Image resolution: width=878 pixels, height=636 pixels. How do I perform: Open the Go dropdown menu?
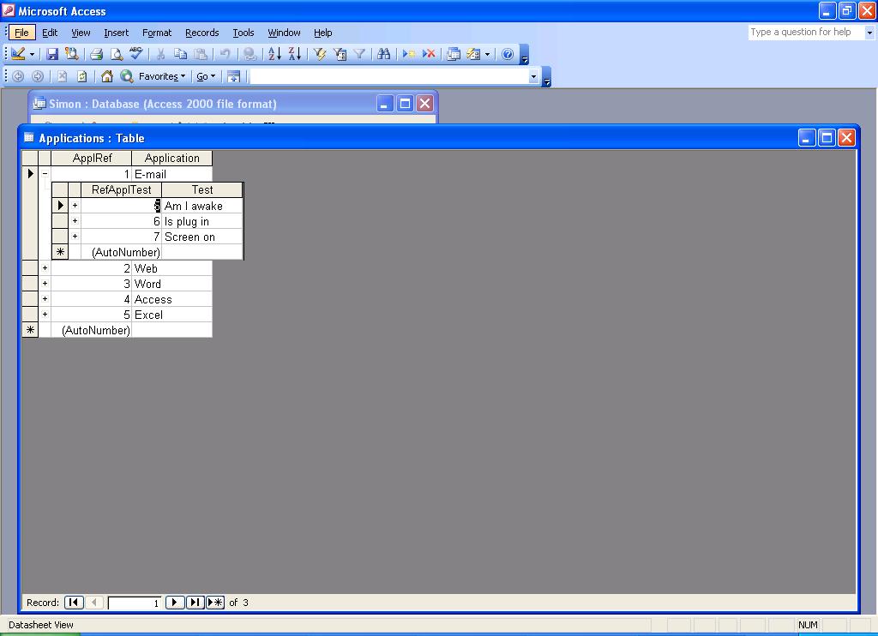[206, 76]
